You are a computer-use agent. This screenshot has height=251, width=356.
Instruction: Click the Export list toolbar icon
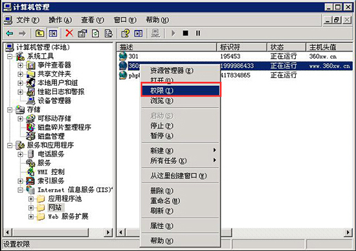tap(109, 34)
